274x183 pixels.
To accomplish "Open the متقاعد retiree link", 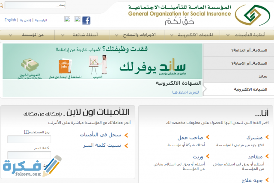I will (255, 156).
